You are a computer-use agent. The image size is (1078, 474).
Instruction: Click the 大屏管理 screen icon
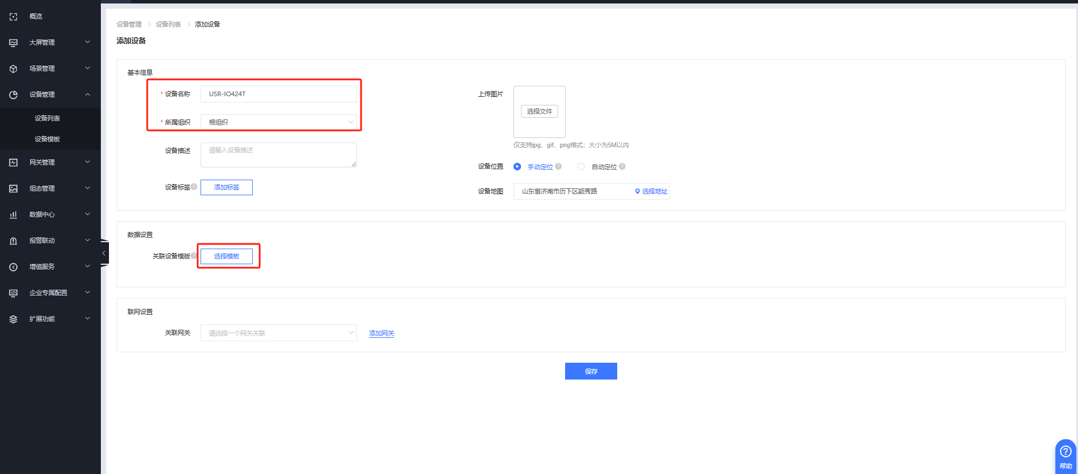[13, 43]
